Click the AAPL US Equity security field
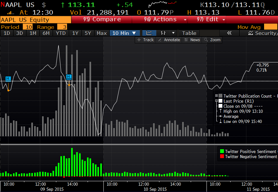 click(x=36, y=20)
